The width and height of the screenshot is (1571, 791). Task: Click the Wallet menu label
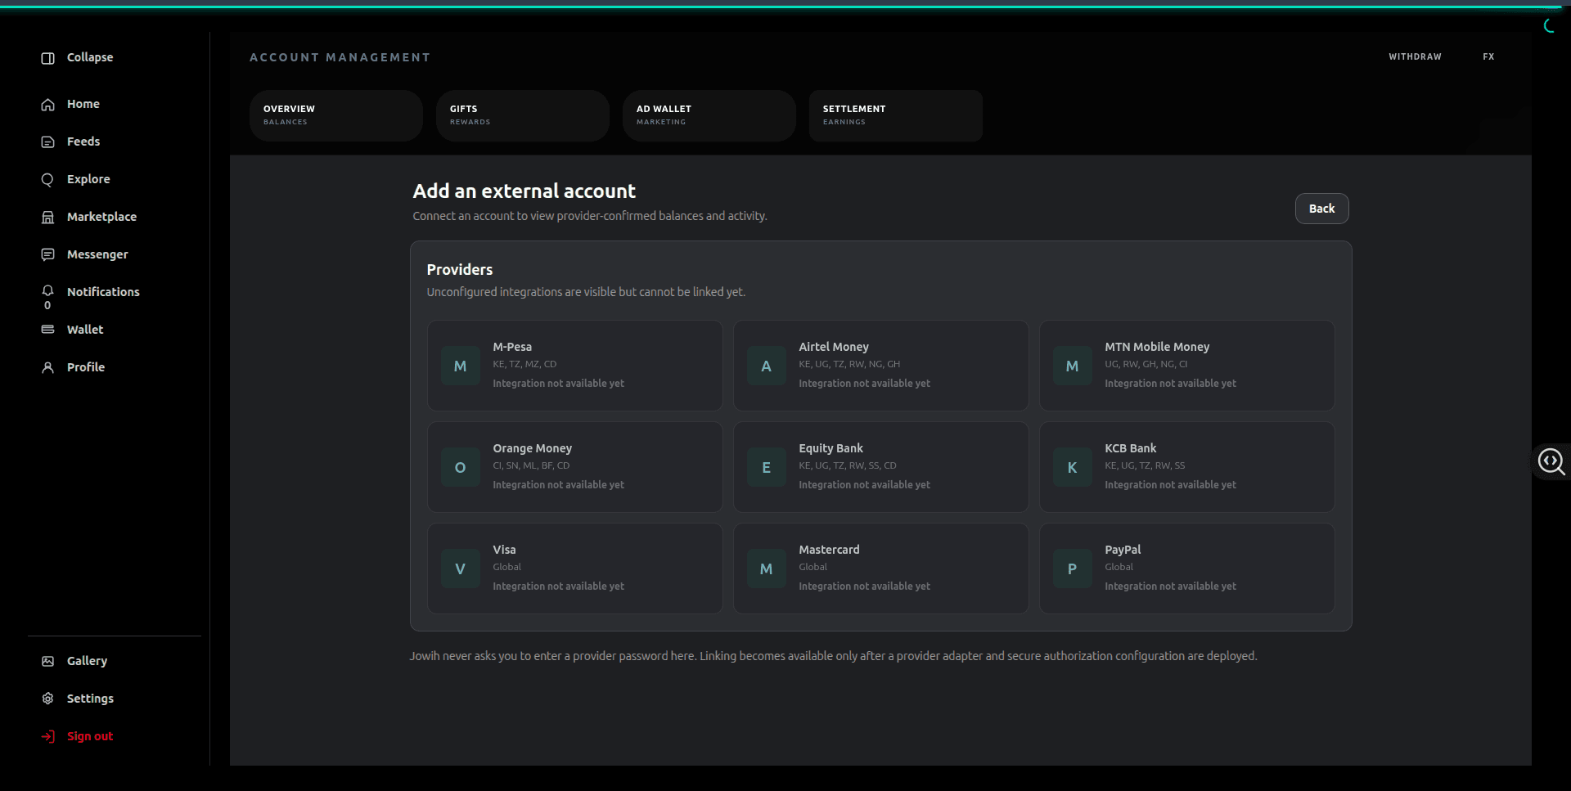(85, 330)
